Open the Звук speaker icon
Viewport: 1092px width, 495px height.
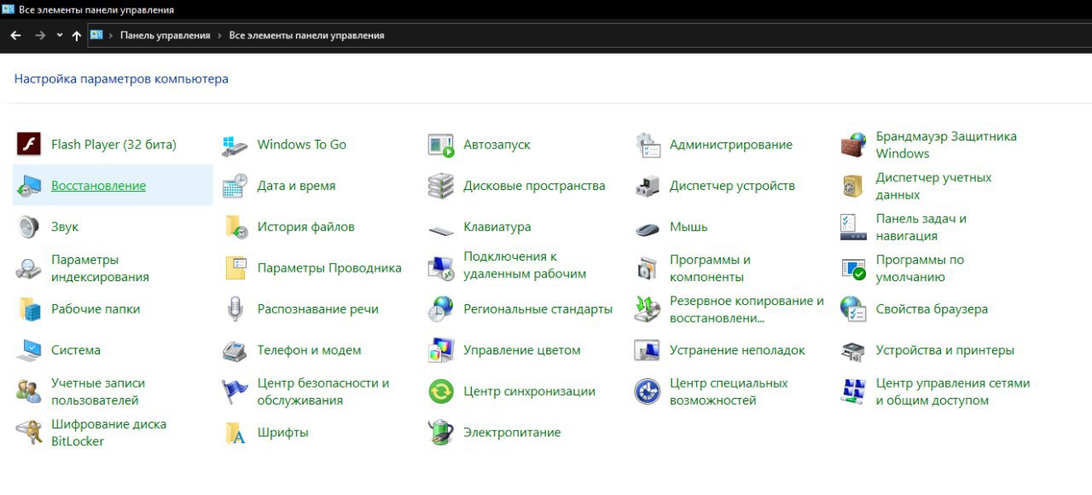(29, 227)
